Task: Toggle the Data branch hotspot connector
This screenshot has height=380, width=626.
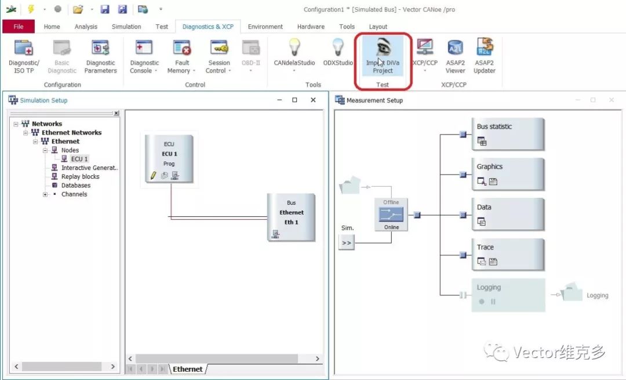Action: (x=463, y=215)
